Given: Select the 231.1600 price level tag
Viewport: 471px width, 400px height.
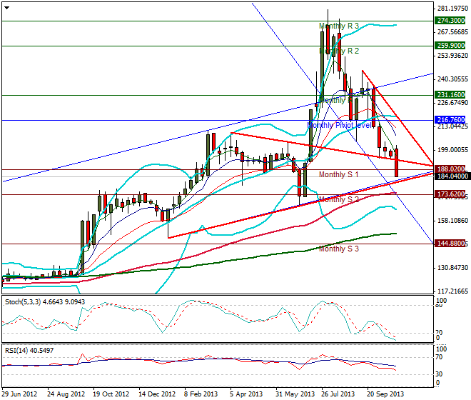Looking at the screenshot, I should 450,95.
